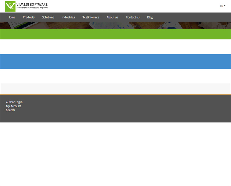
Task: Select Solutions in the navigation bar
Action: tap(48, 17)
